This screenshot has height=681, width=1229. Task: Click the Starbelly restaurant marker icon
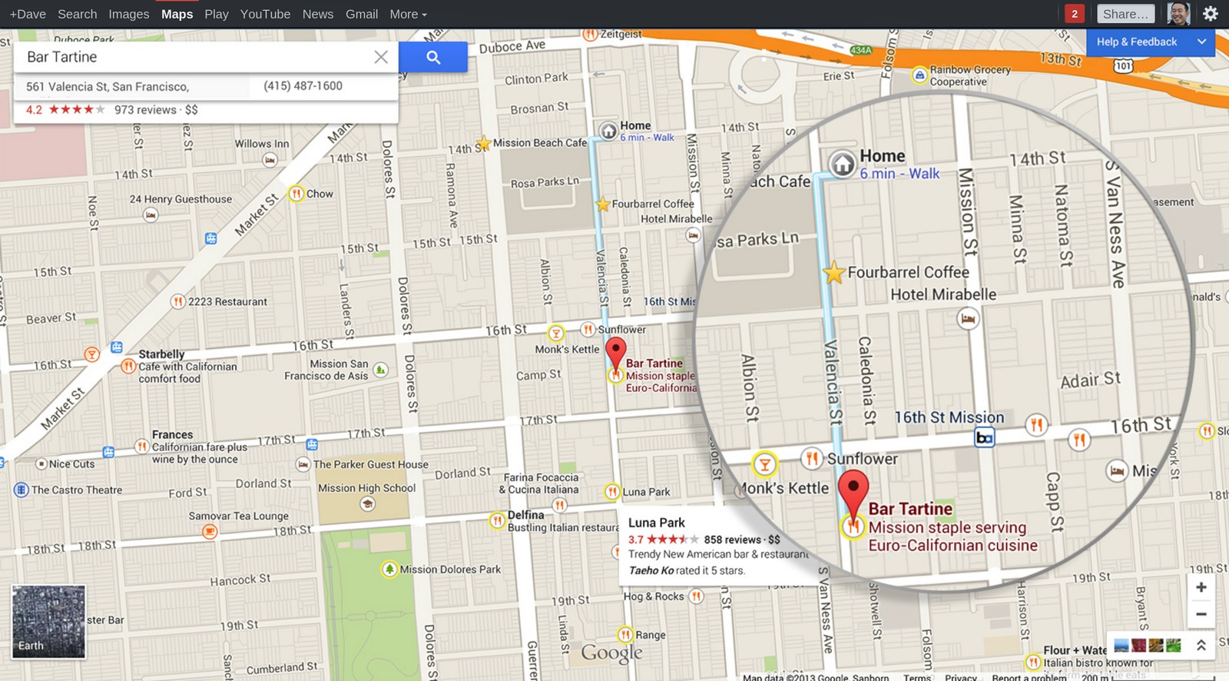[x=128, y=367]
